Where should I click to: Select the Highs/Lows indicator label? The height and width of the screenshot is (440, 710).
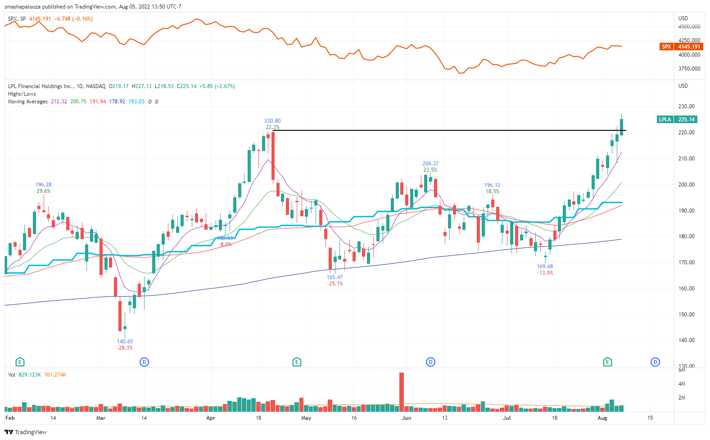pyautogui.click(x=22, y=94)
